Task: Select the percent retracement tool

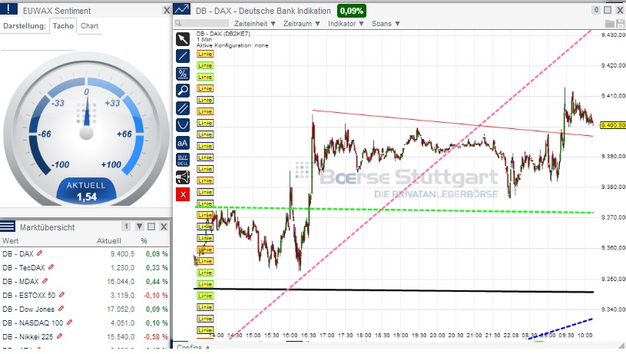Action: [183, 74]
